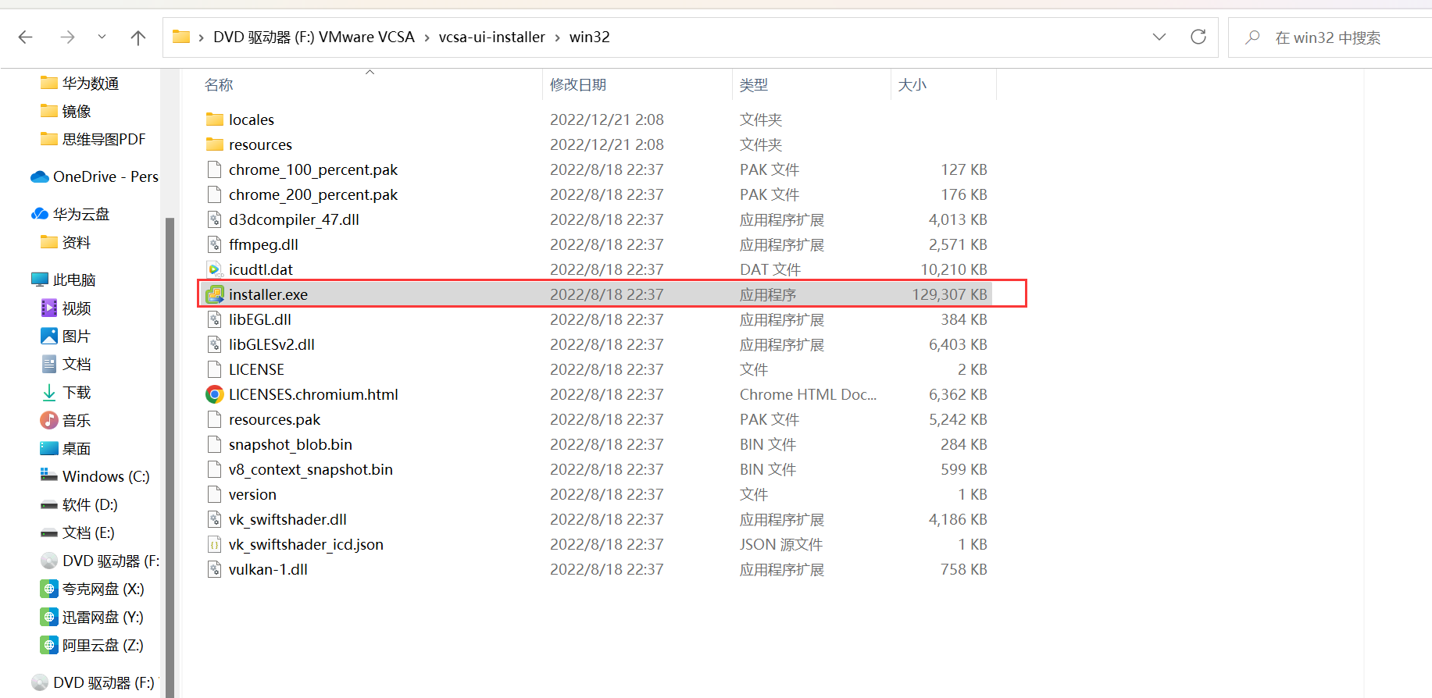The image size is (1432, 698).
Task: Go up one folder level
Action: pyautogui.click(x=138, y=37)
